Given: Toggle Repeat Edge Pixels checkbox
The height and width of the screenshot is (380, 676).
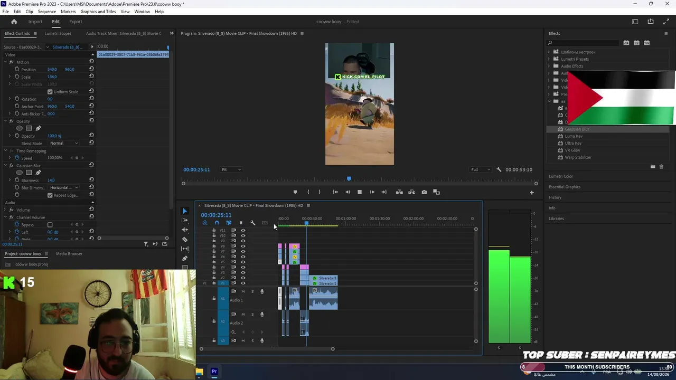Looking at the screenshot, I should (x=50, y=195).
